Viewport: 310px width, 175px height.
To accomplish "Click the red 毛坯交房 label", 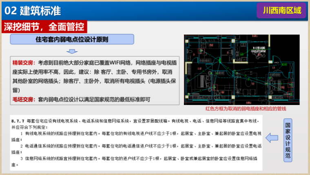I will click(24, 99).
